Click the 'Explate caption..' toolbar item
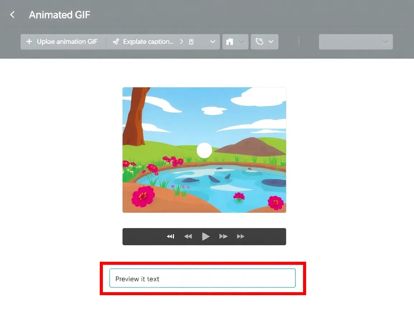This screenshot has height=322, width=414. click(148, 42)
